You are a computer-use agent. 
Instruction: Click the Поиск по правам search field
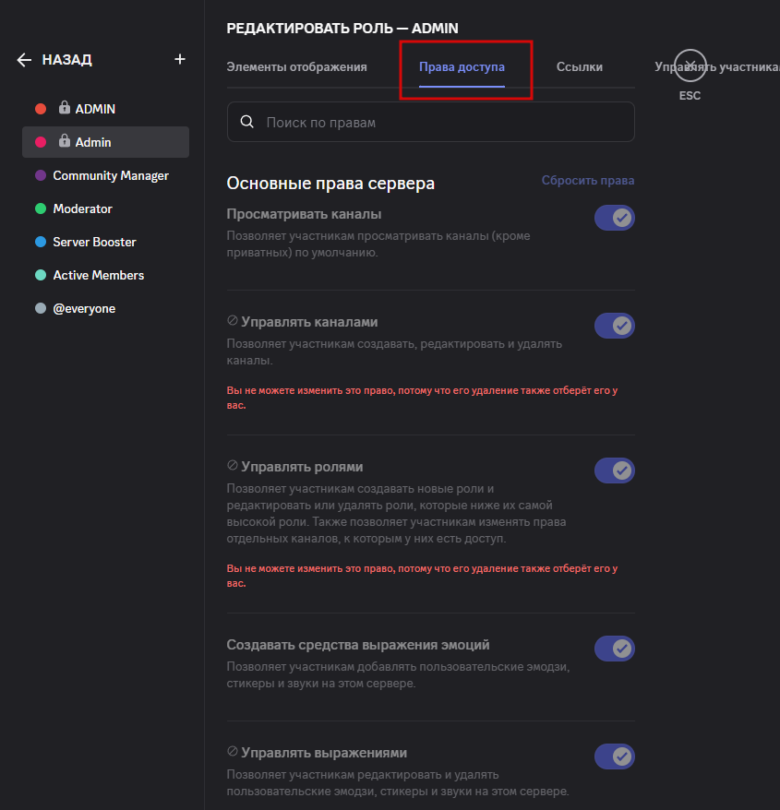pos(443,122)
